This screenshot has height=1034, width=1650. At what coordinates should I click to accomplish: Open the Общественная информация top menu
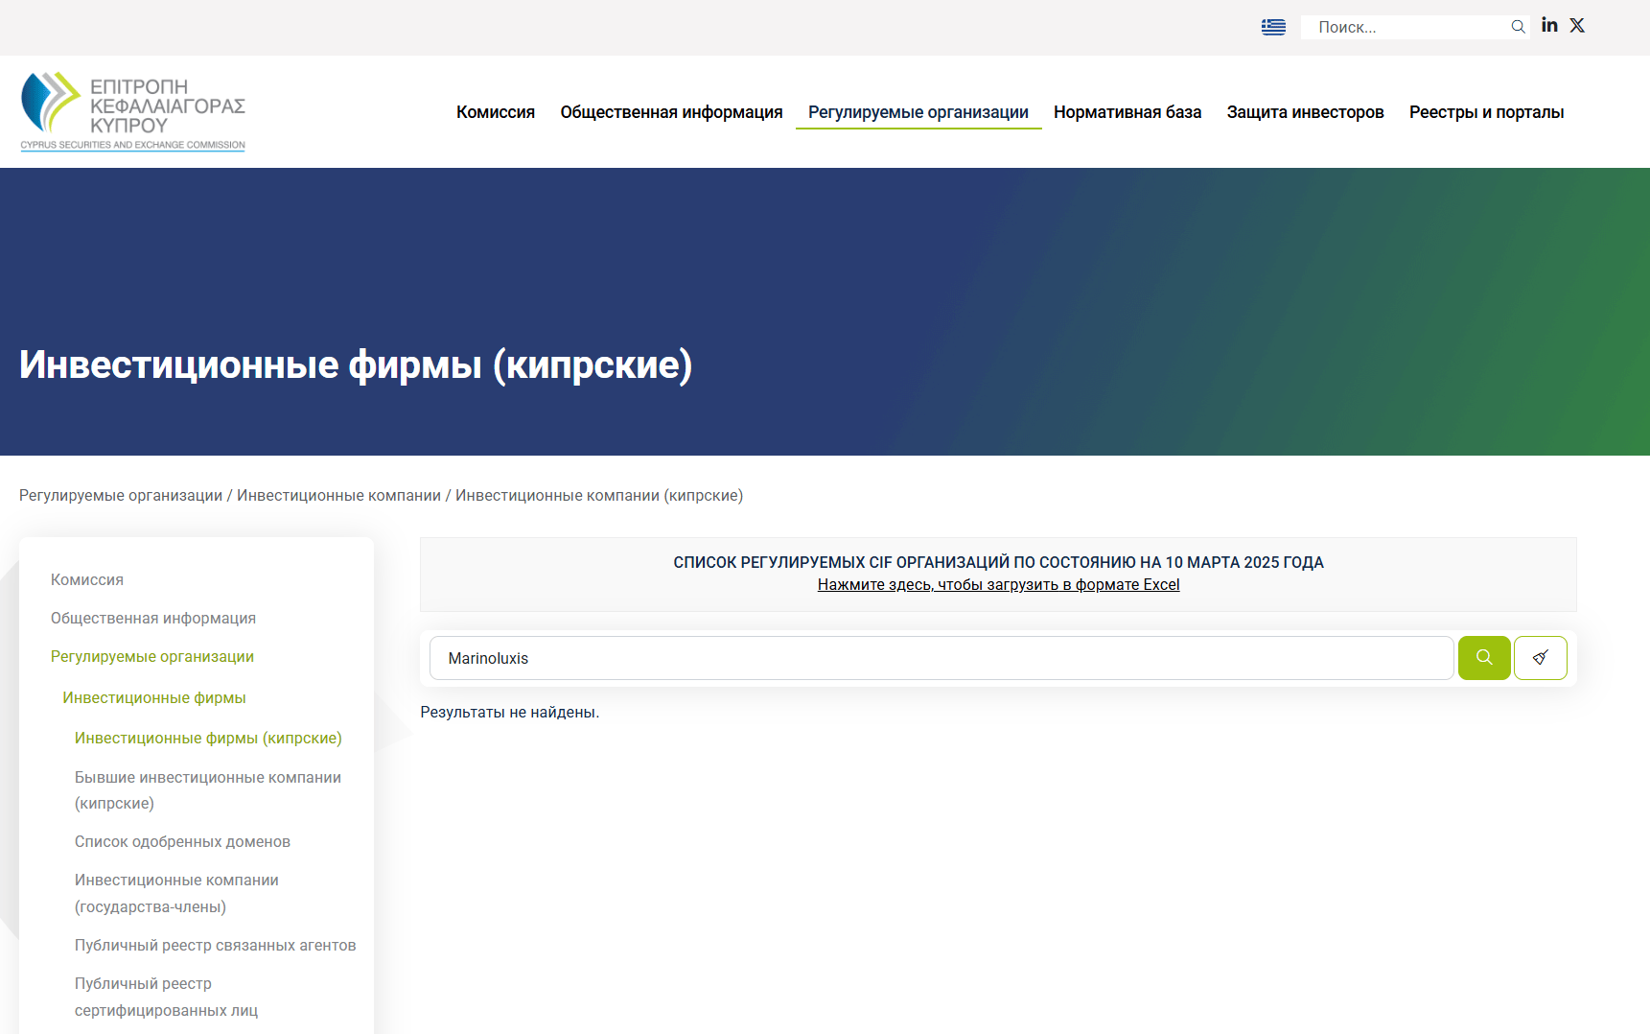tap(671, 112)
